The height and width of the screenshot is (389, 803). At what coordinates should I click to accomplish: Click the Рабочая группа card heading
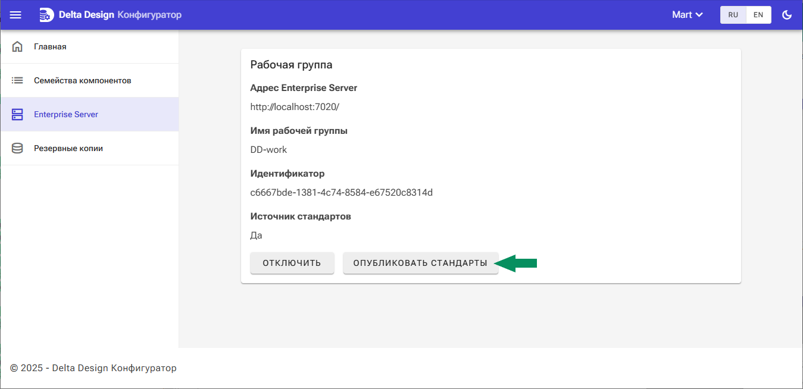click(291, 65)
